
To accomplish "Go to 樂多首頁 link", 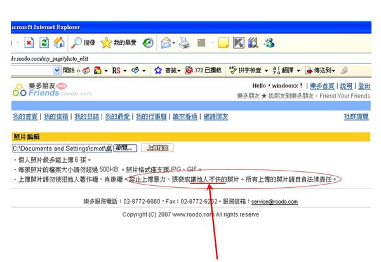I will (x=322, y=86).
